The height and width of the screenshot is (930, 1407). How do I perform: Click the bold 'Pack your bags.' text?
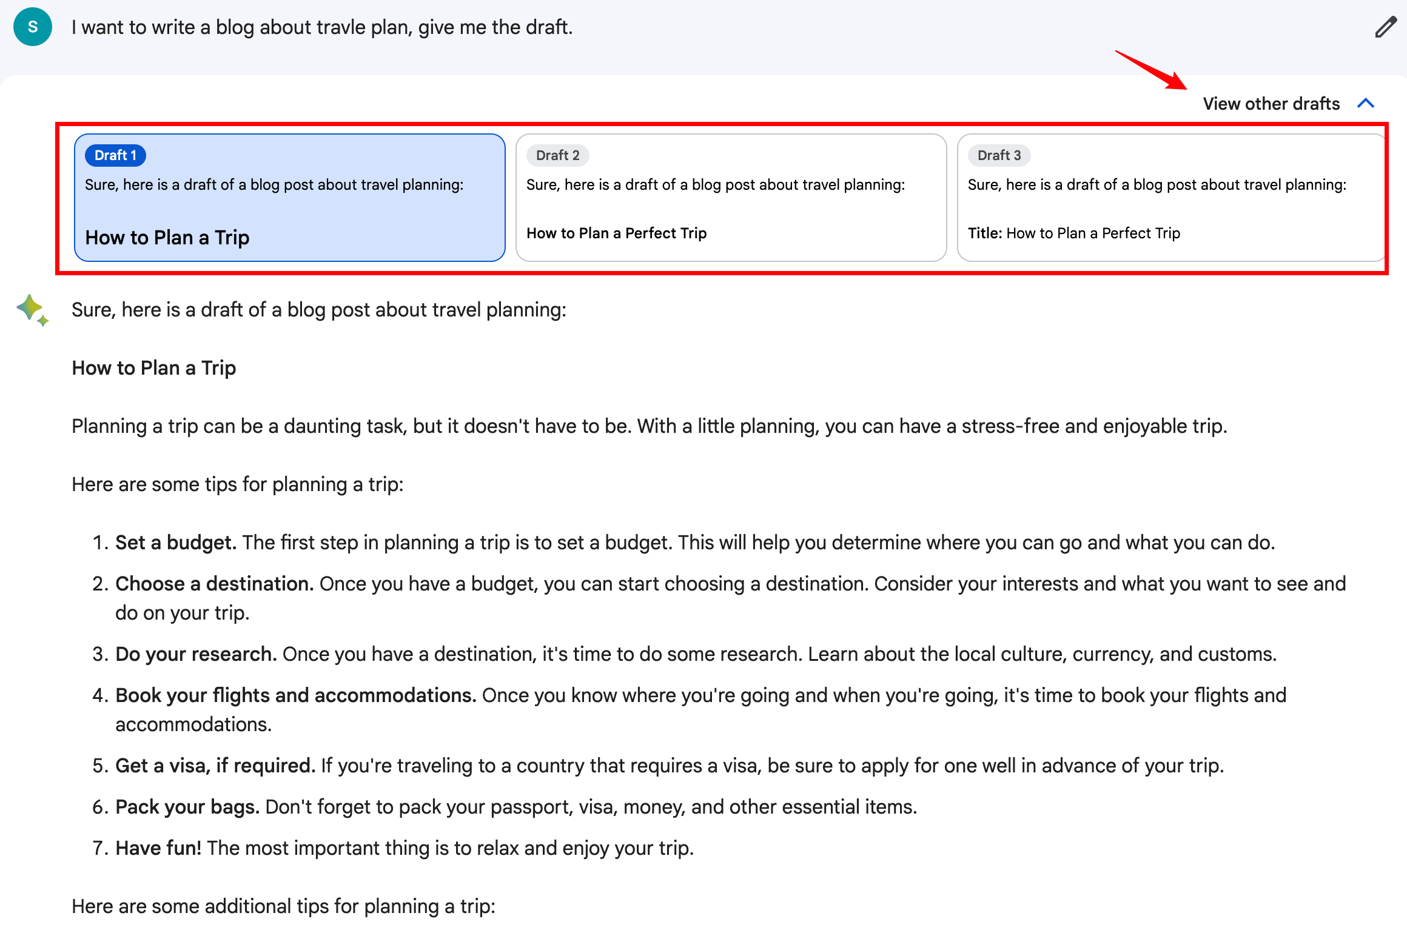coord(187,807)
